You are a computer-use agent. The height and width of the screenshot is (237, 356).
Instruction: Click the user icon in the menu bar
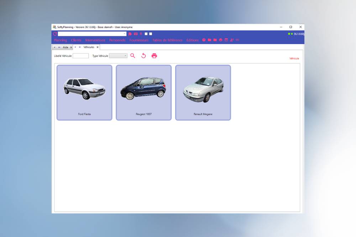tap(232, 40)
